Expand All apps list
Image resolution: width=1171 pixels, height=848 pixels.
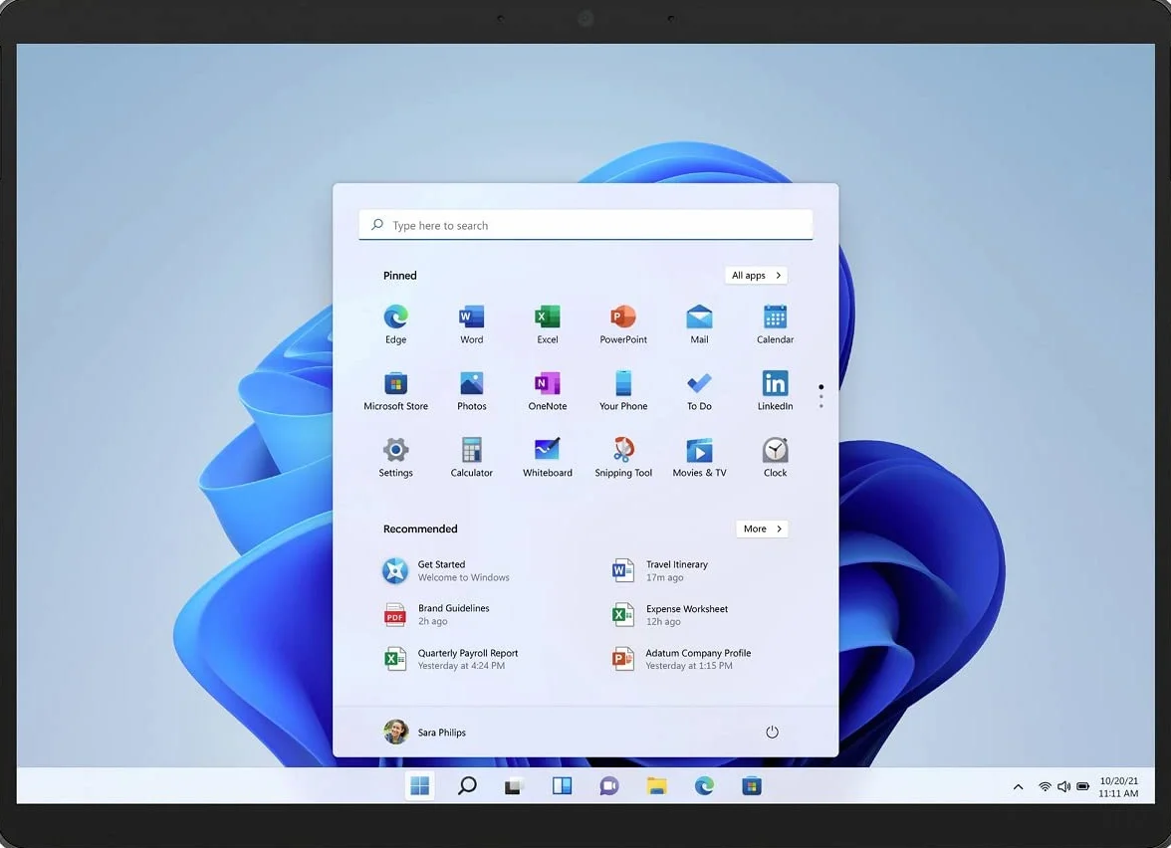pyautogui.click(x=756, y=275)
